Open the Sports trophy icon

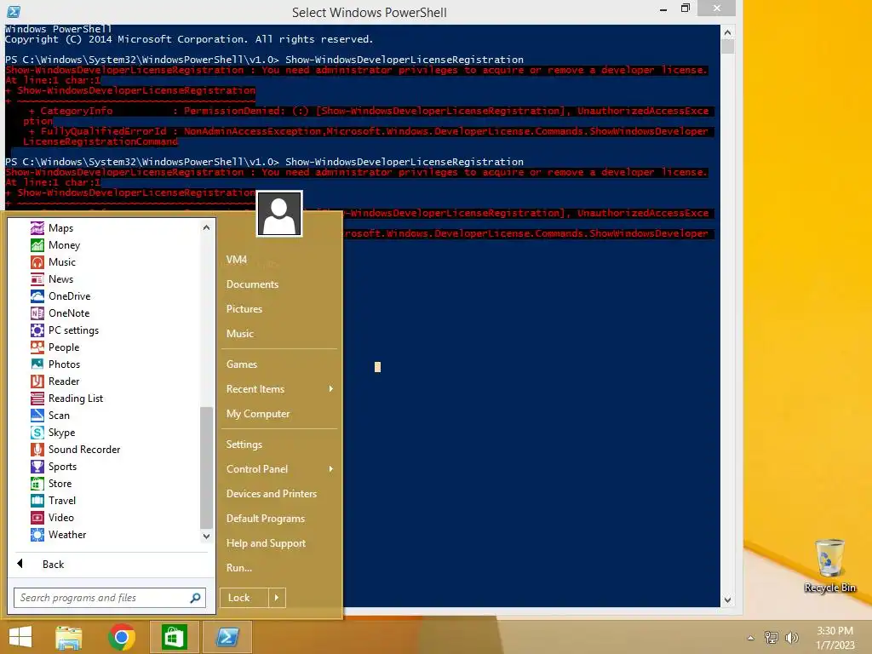click(37, 467)
